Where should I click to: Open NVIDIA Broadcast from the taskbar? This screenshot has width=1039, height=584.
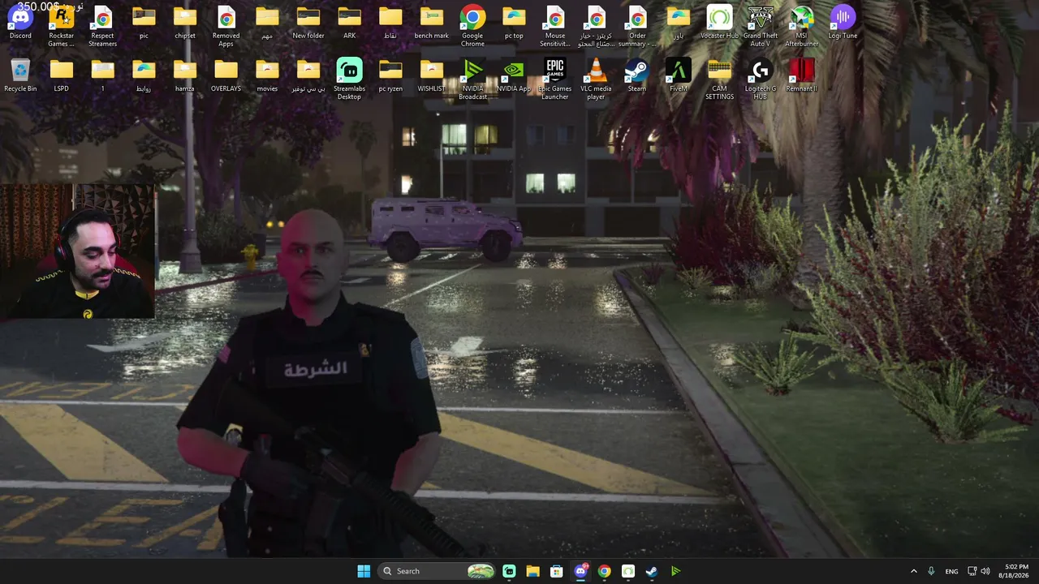(675, 571)
